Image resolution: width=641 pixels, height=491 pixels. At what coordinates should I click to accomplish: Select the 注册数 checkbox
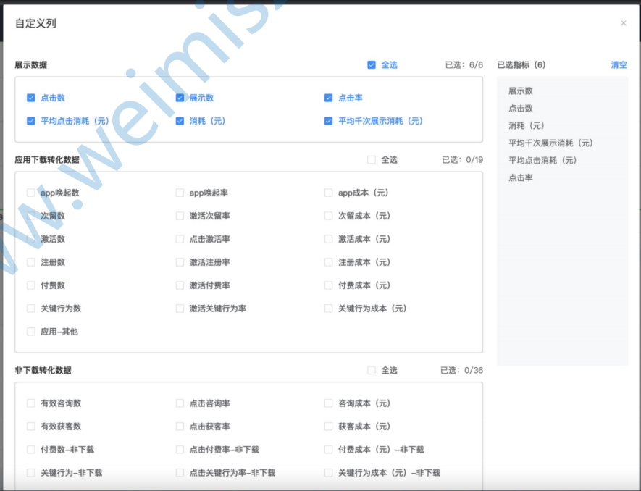pyautogui.click(x=31, y=262)
